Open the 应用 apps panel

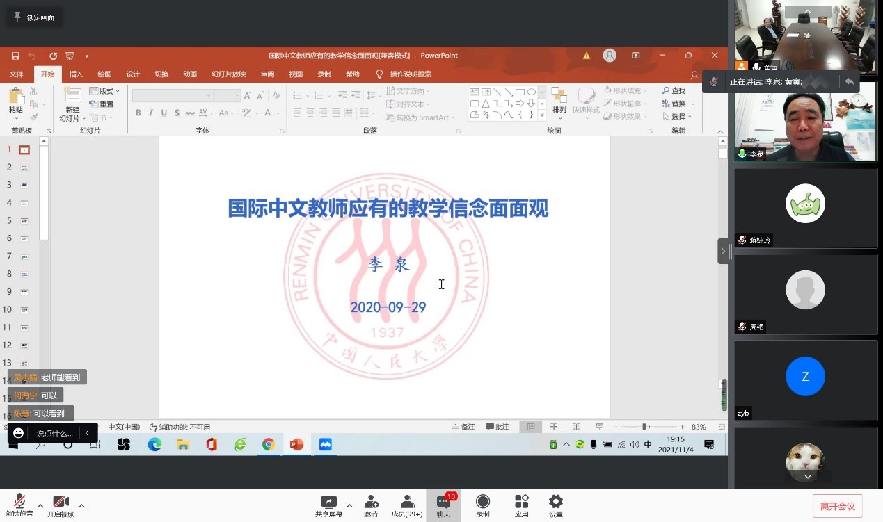522,506
